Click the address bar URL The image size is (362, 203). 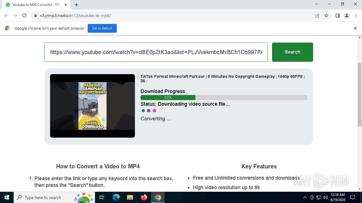[75, 16]
